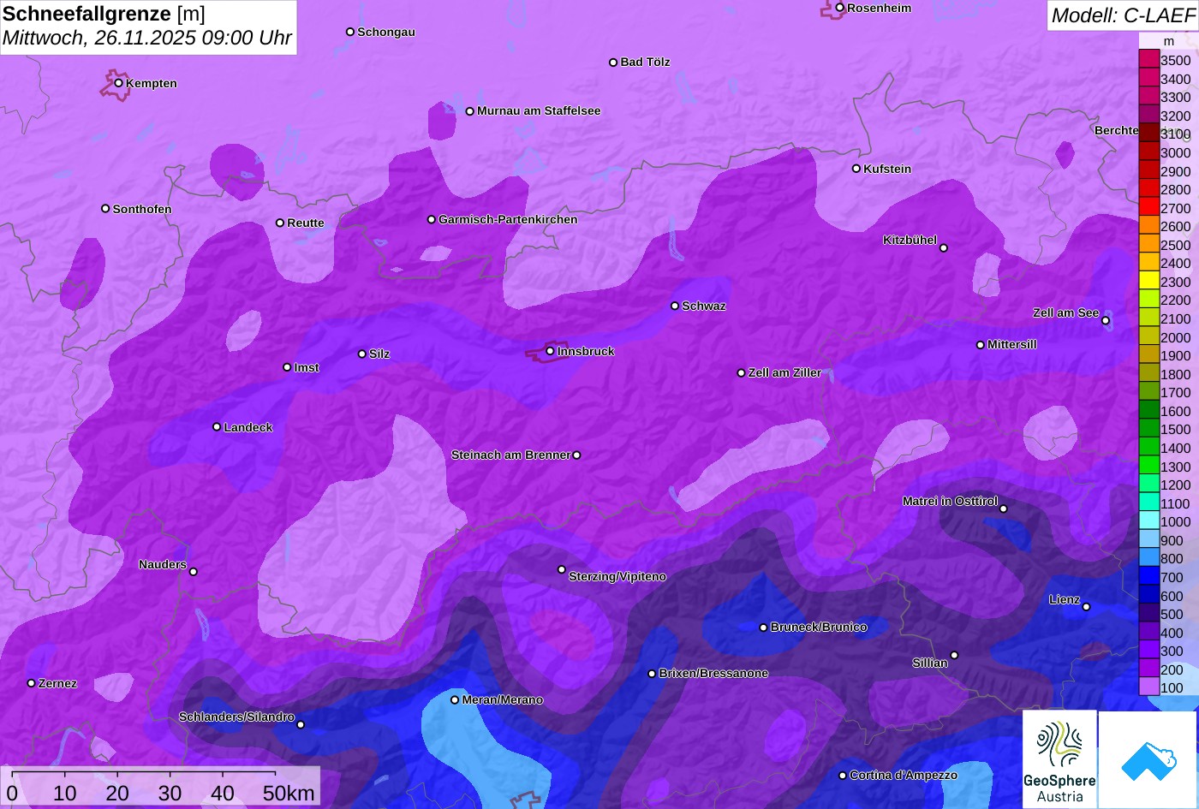This screenshot has height=809, width=1199.
Task: Select the 1000 m cyan legend swatch
Action: click(x=1148, y=521)
